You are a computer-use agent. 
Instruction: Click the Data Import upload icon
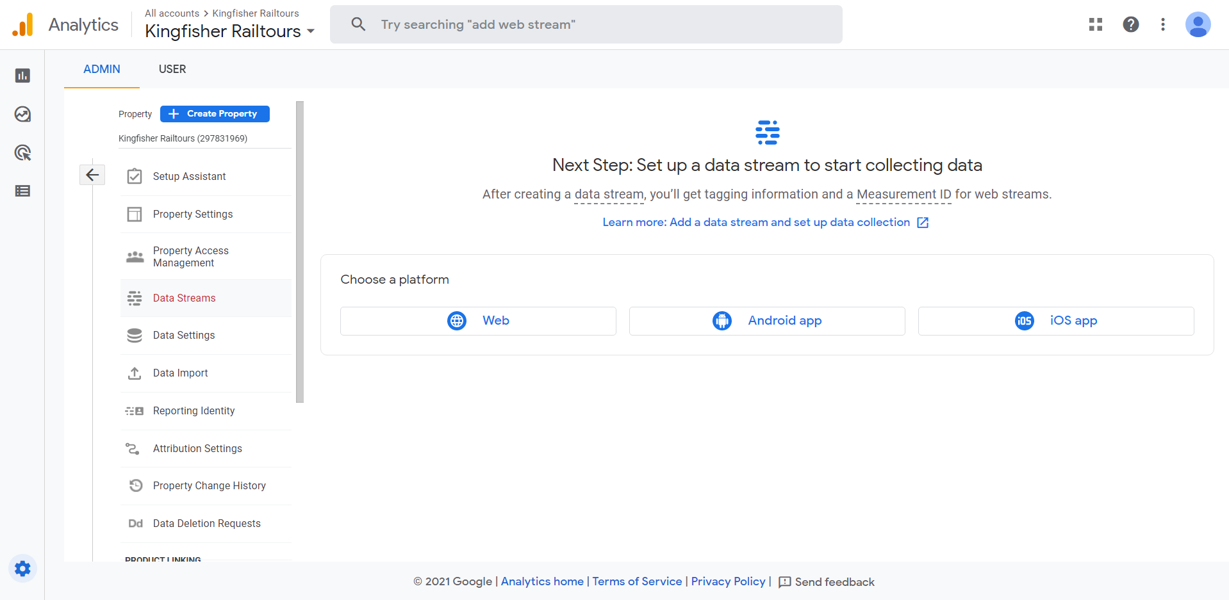coord(135,373)
